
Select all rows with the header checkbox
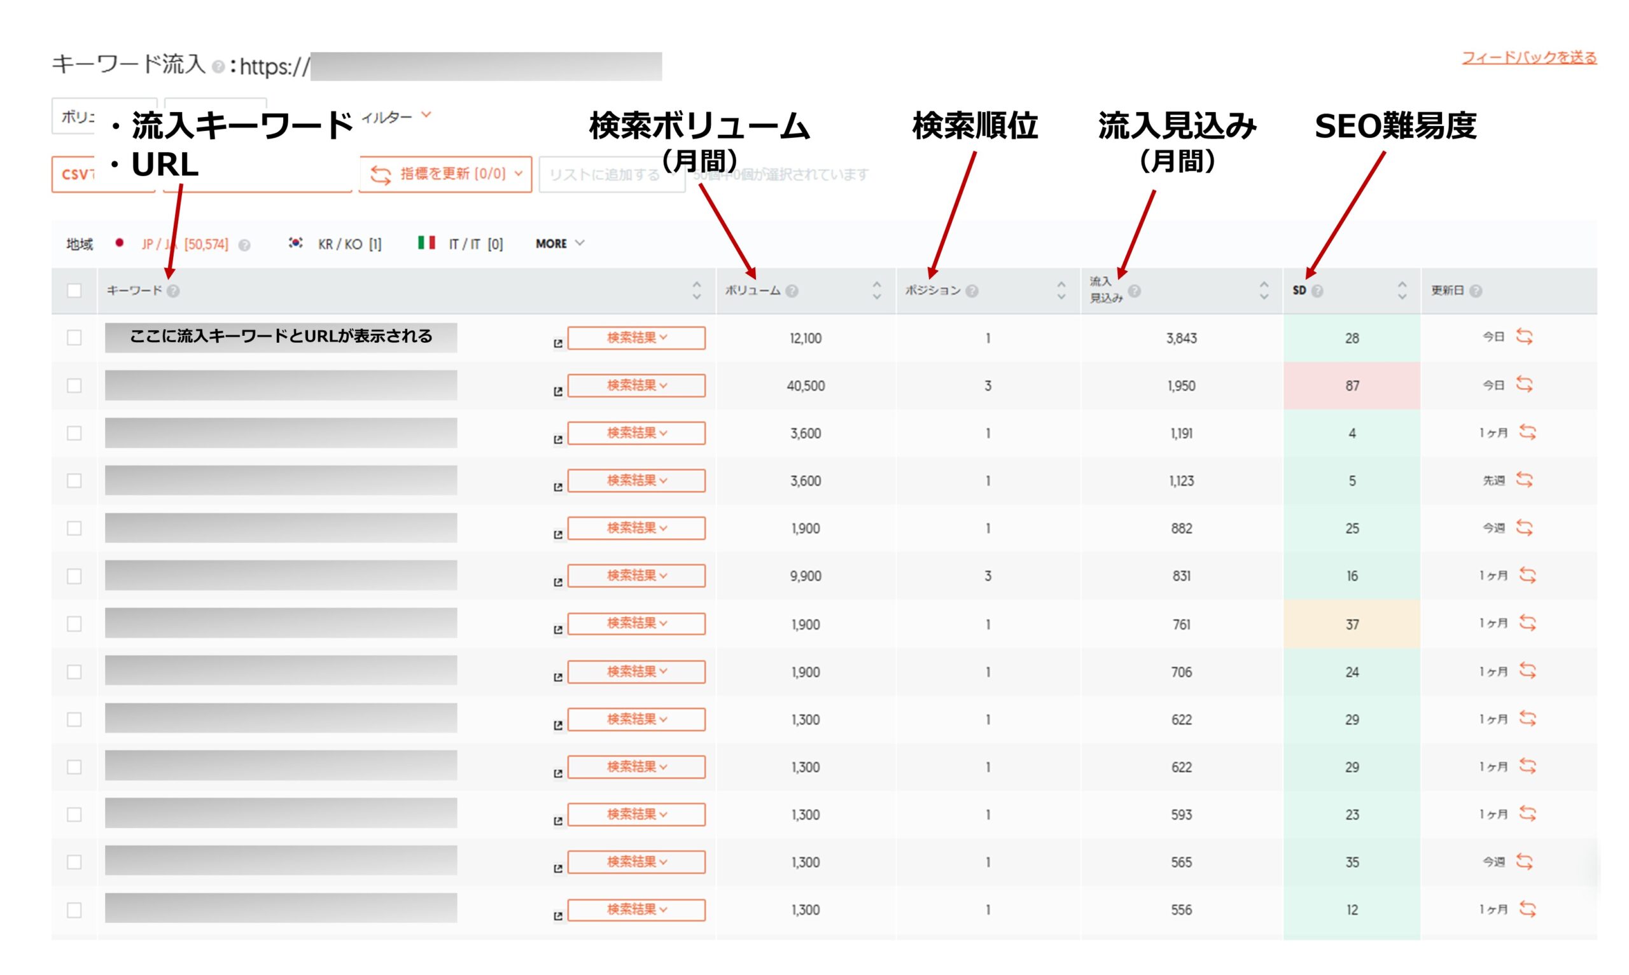point(74,290)
